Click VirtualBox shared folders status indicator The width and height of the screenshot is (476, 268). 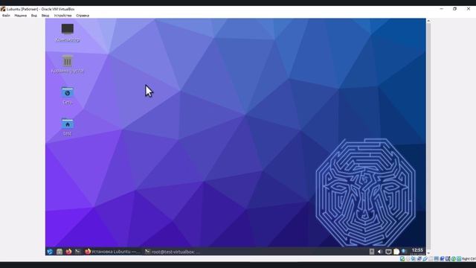(x=431, y=259)
